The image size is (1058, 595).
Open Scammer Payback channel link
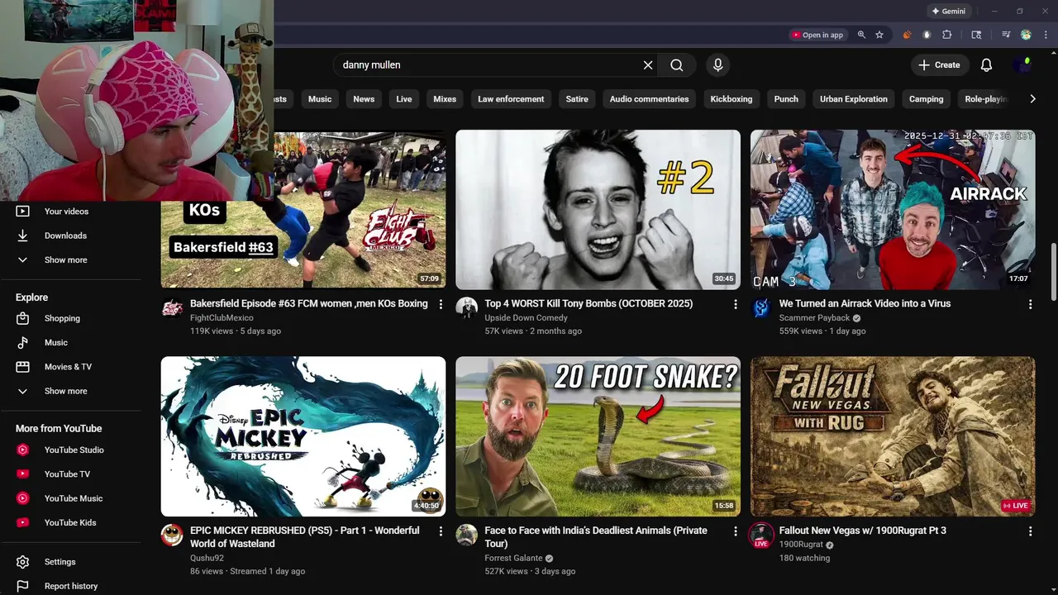pos(814,317)
